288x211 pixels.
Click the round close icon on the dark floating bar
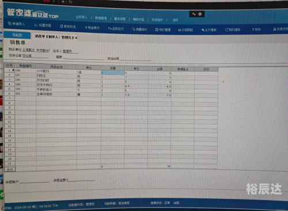tap(200, 14)
